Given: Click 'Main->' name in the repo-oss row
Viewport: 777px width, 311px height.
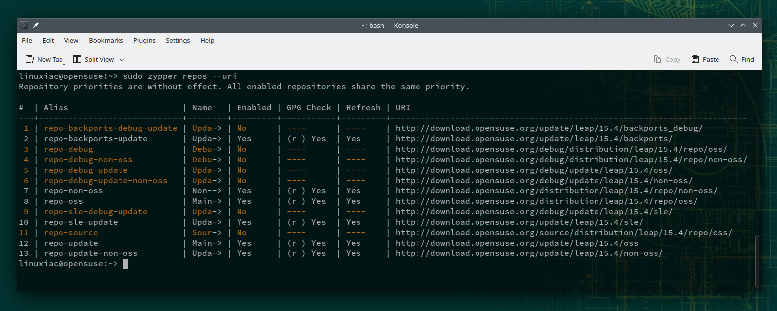Looking at the screenshot, I should click(207, 201).
